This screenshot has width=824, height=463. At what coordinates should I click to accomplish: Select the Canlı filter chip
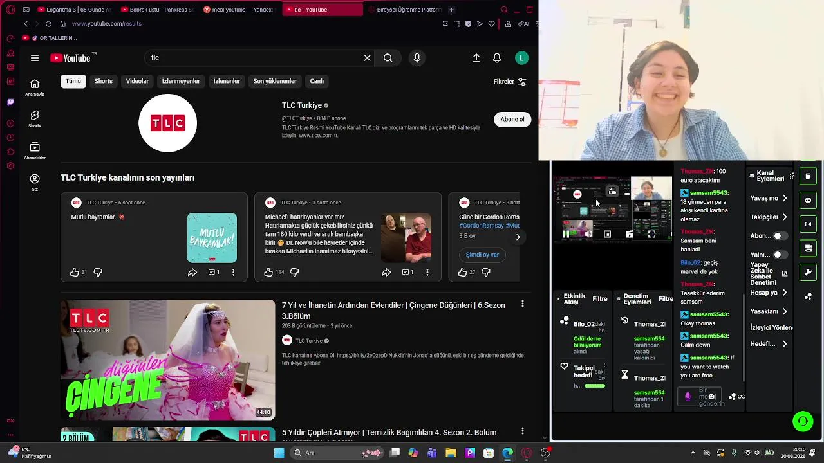point(317,81)
